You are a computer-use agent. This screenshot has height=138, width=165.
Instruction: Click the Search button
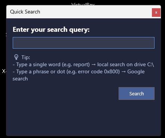pyautogui.click(x=137, y=93)
